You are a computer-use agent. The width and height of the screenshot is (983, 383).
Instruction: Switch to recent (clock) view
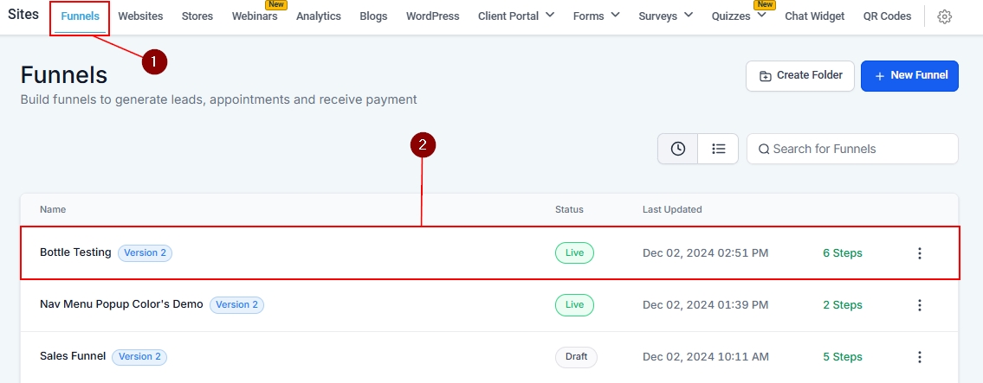pyautogui.click(x=678, y=149)
